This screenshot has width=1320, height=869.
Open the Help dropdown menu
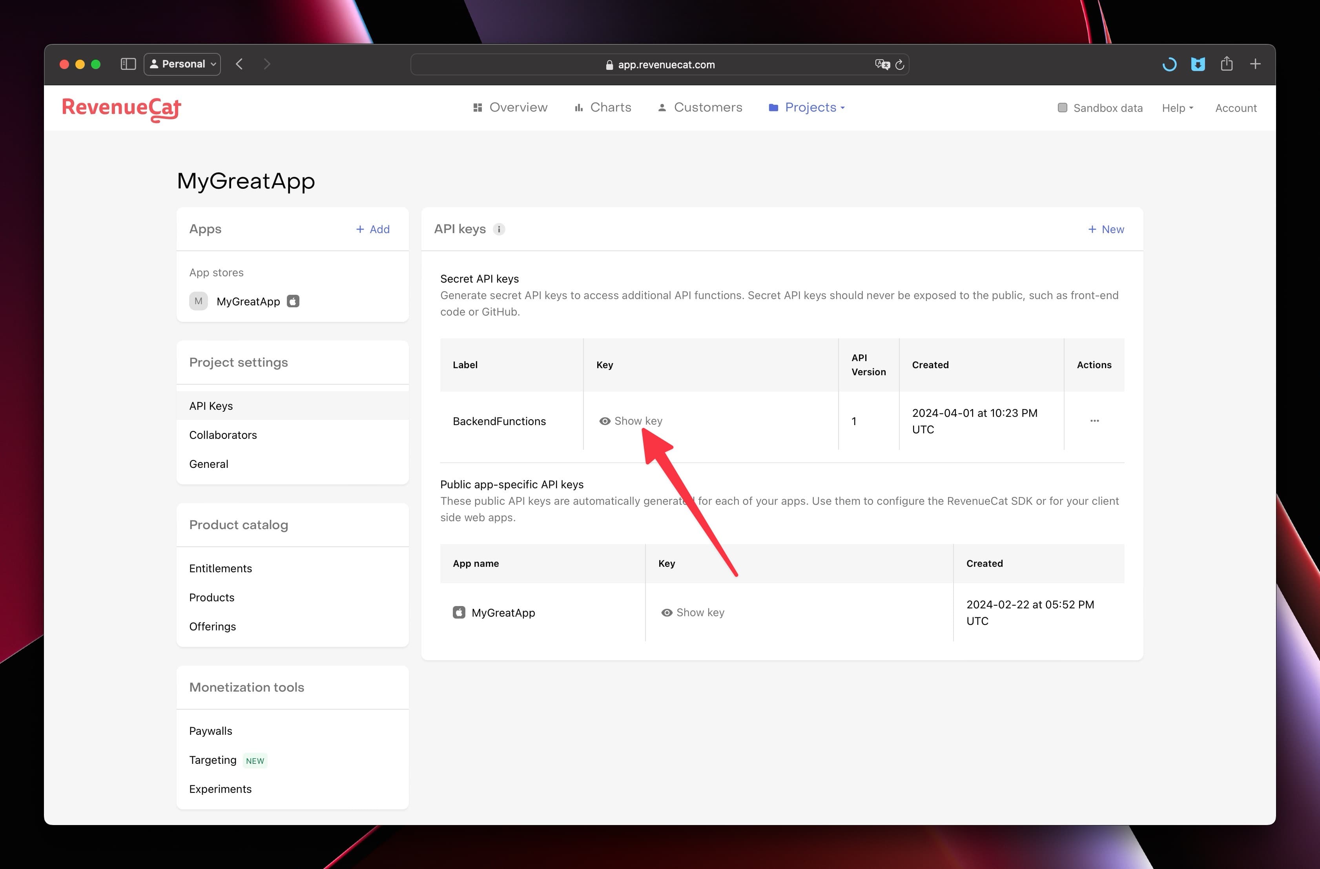tap(1178, 108)
